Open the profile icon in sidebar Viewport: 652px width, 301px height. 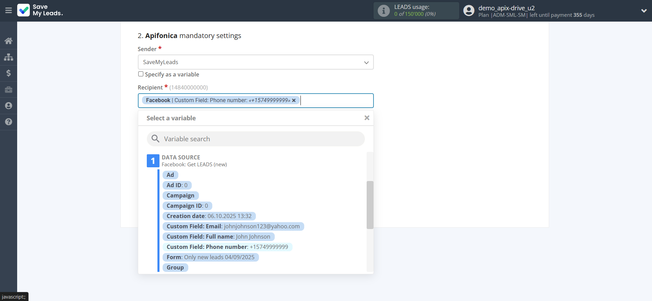click(9, 106)
